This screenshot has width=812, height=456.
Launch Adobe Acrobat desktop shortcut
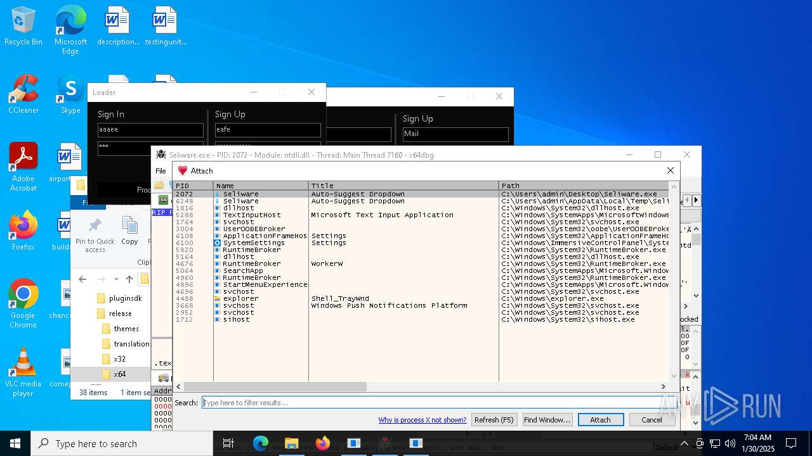coord(23,167)
